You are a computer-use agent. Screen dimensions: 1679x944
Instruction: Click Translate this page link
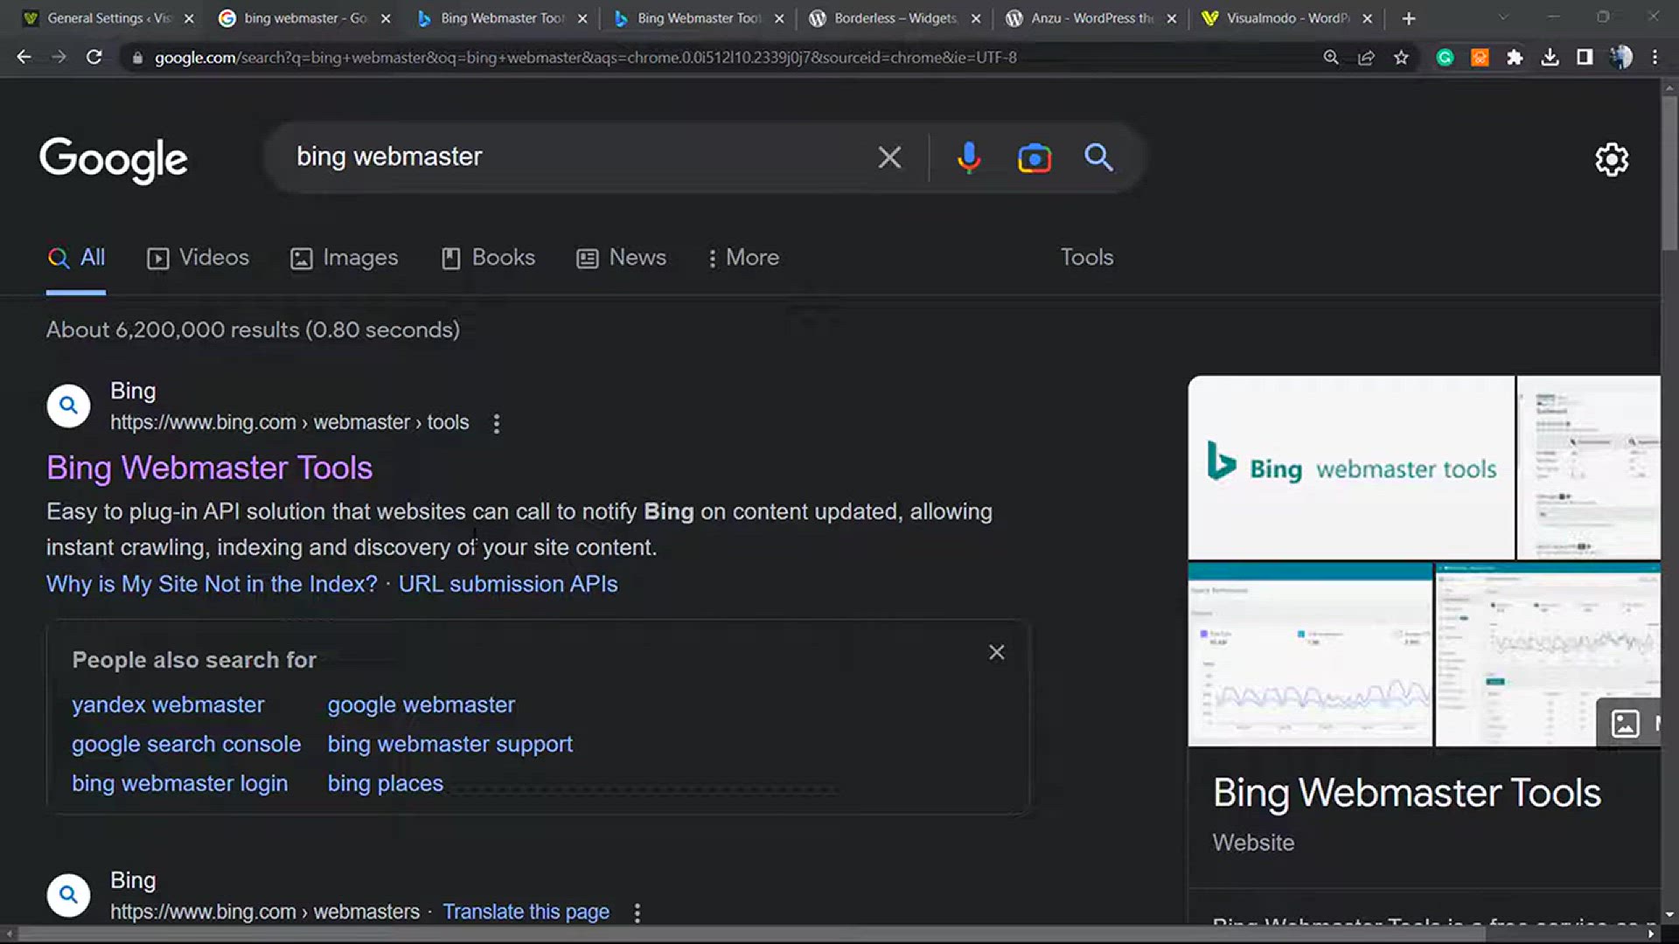(x=526, y=912)
